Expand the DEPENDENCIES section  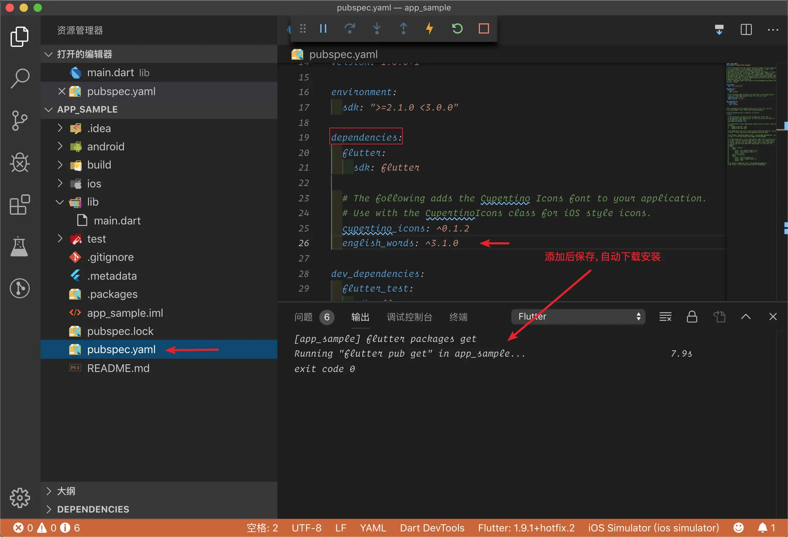(93, 509)
